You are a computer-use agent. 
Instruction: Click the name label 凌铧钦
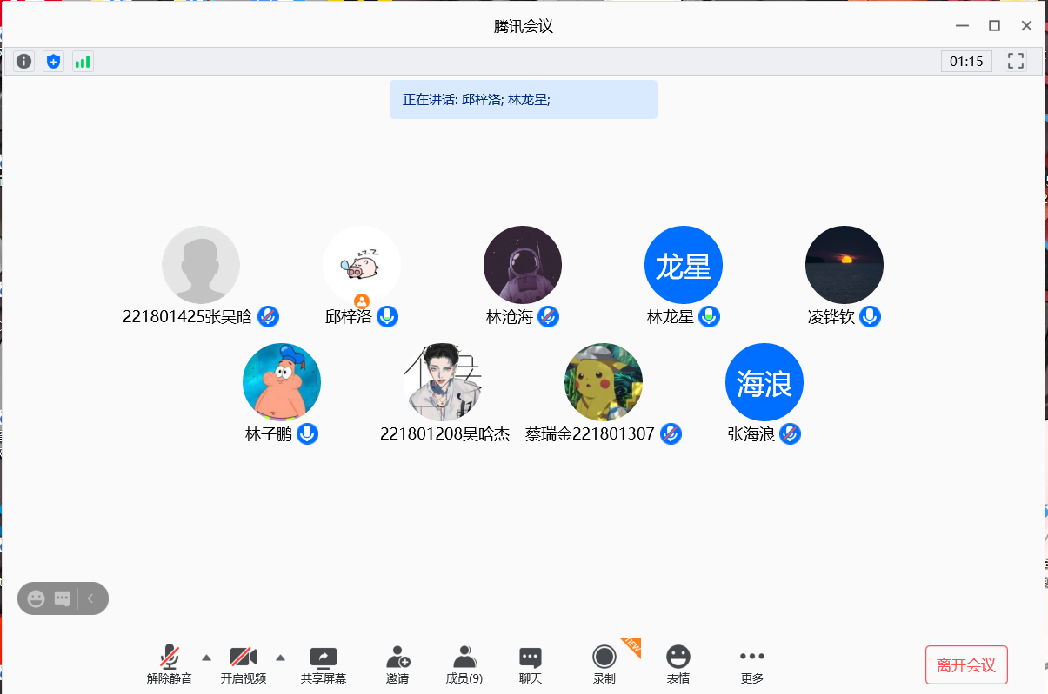(831, 317)
